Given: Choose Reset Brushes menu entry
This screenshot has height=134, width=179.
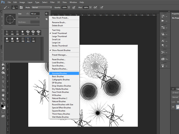Looking at the screenshot, I should (59, 59).
